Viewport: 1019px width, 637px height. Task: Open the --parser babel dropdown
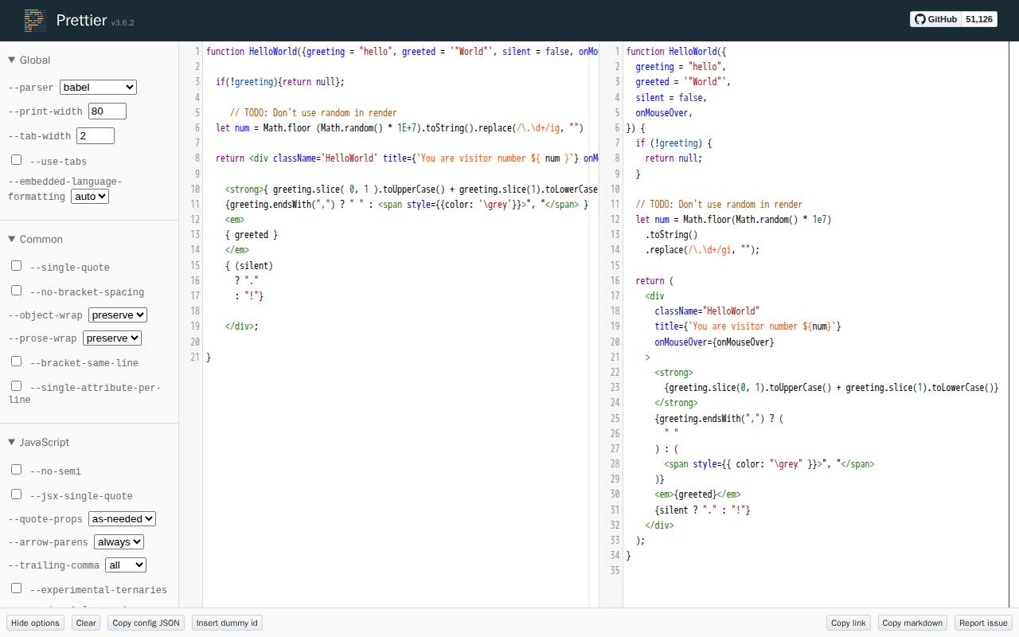tap(98, 88)
